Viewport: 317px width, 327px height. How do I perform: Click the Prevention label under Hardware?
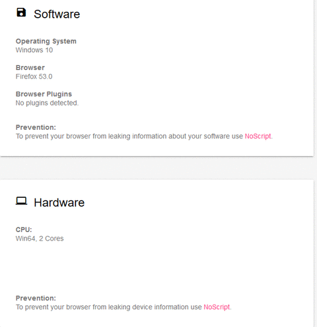click(36, 298)
